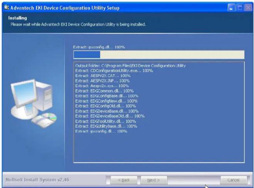Select the Aespv2x.sys extract line
Viewport: 254px width, 188px height.
click(102, 86)
